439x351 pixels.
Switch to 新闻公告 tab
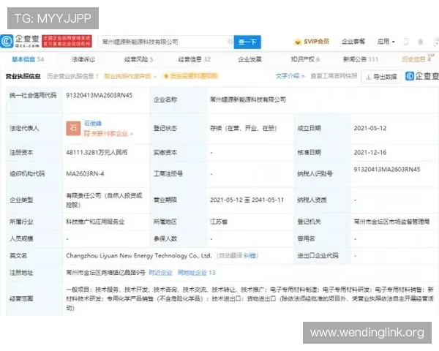[361, 59]
